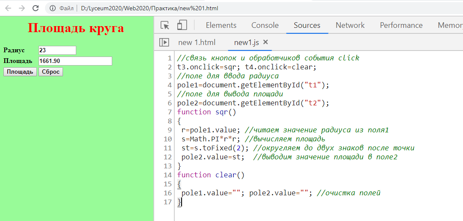Open the Performance tab
463x221 pixels.
401,25
